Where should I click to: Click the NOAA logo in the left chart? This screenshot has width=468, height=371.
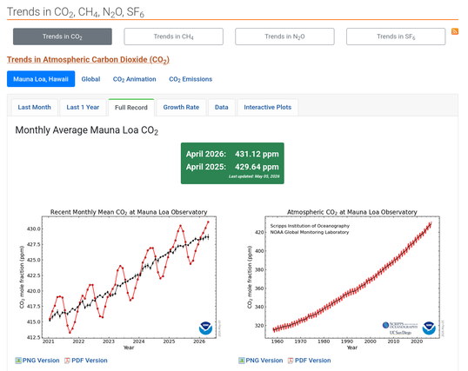click(205, 328)
